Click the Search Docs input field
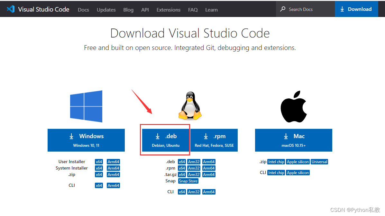Screen dimensions: 385x216 306,9
